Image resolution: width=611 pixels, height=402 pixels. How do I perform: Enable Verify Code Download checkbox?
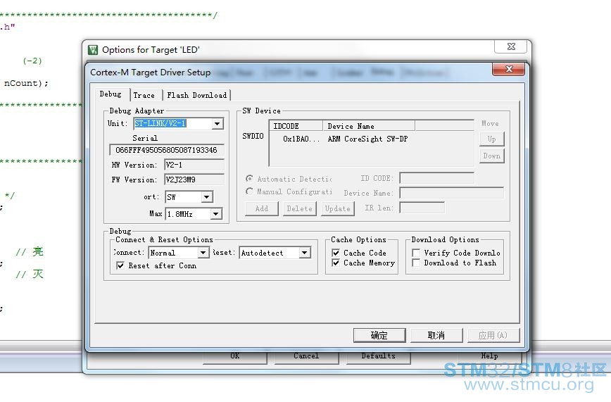pyautogui.click(x=416, y=253)
